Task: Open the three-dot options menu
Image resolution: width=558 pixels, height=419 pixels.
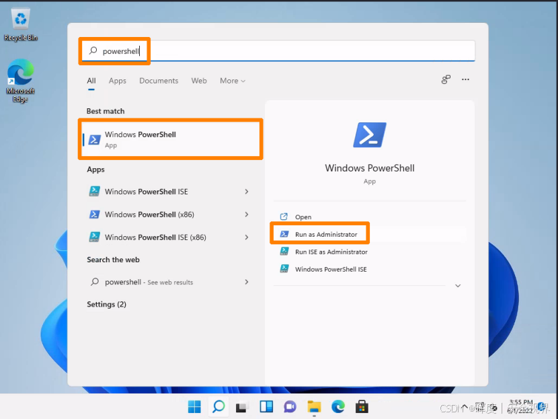Action: pyautogui.click(x=465, y=79)
